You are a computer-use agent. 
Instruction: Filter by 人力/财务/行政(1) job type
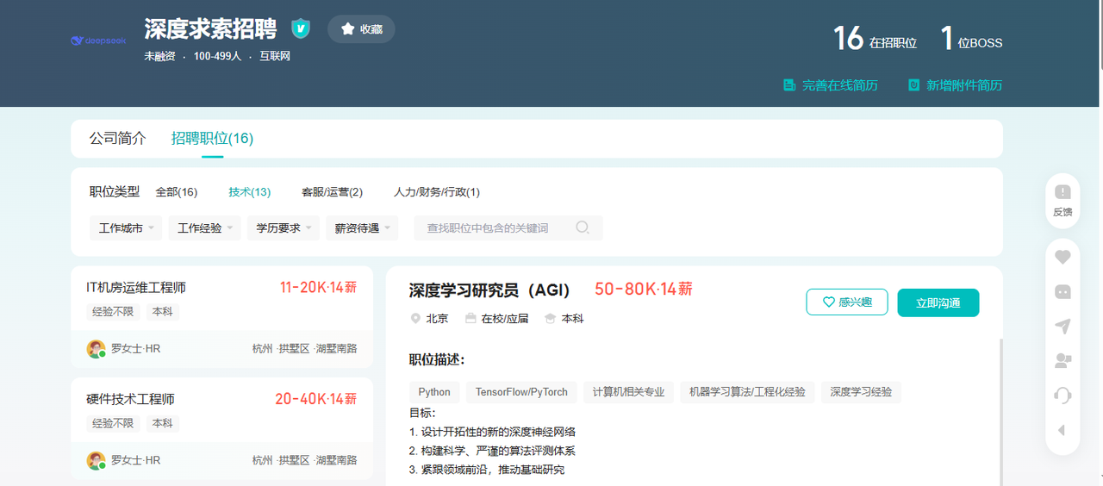click(437, 192)
